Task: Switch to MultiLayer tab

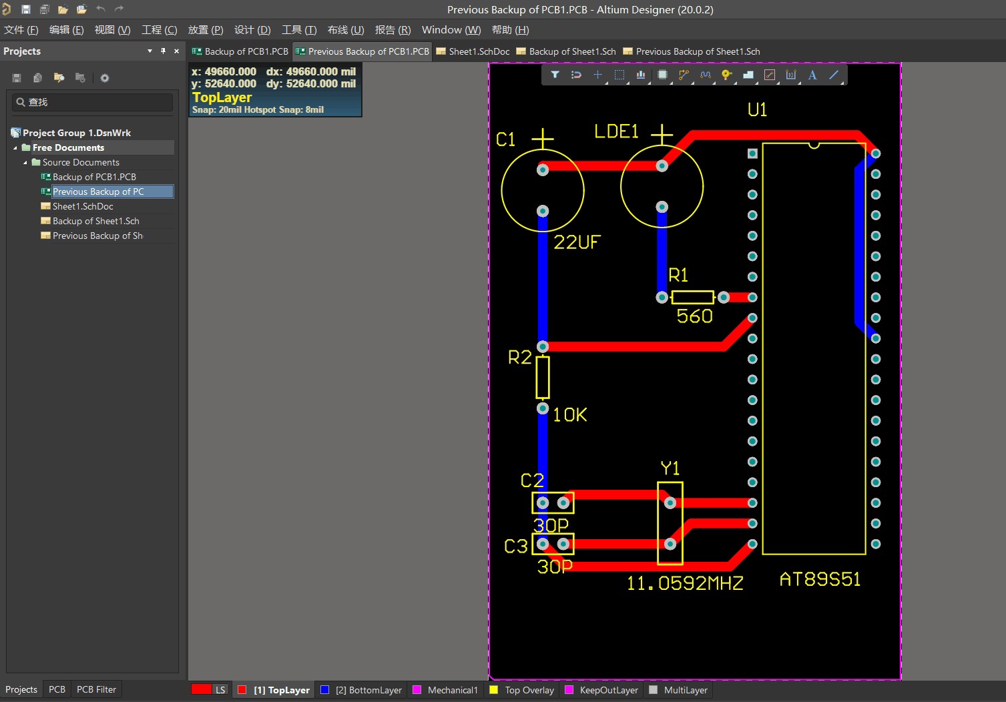Action: click(678, 690)
